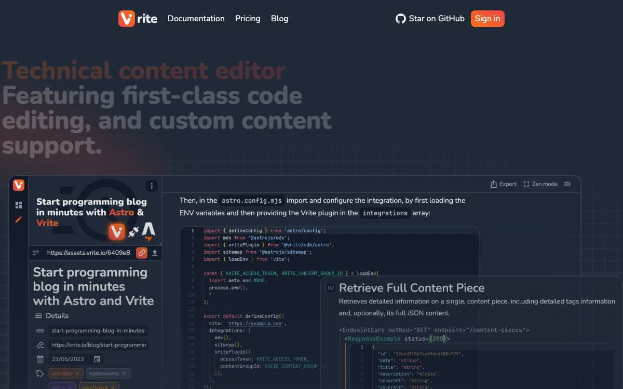Open the Vrite logo home link
This screenshot has height=389, width=623.
[138, 19]
